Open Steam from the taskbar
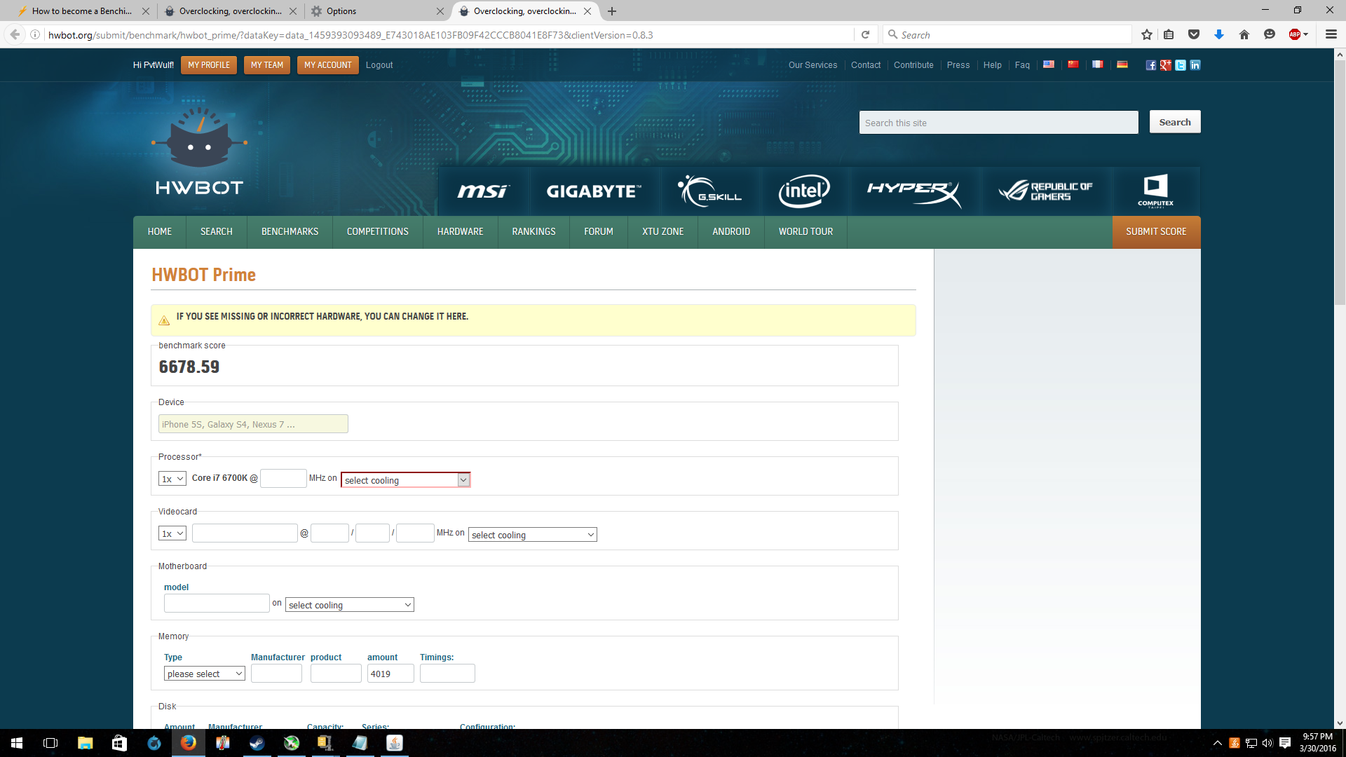This screenshot has width=1346, height=757. coord(257,743)
